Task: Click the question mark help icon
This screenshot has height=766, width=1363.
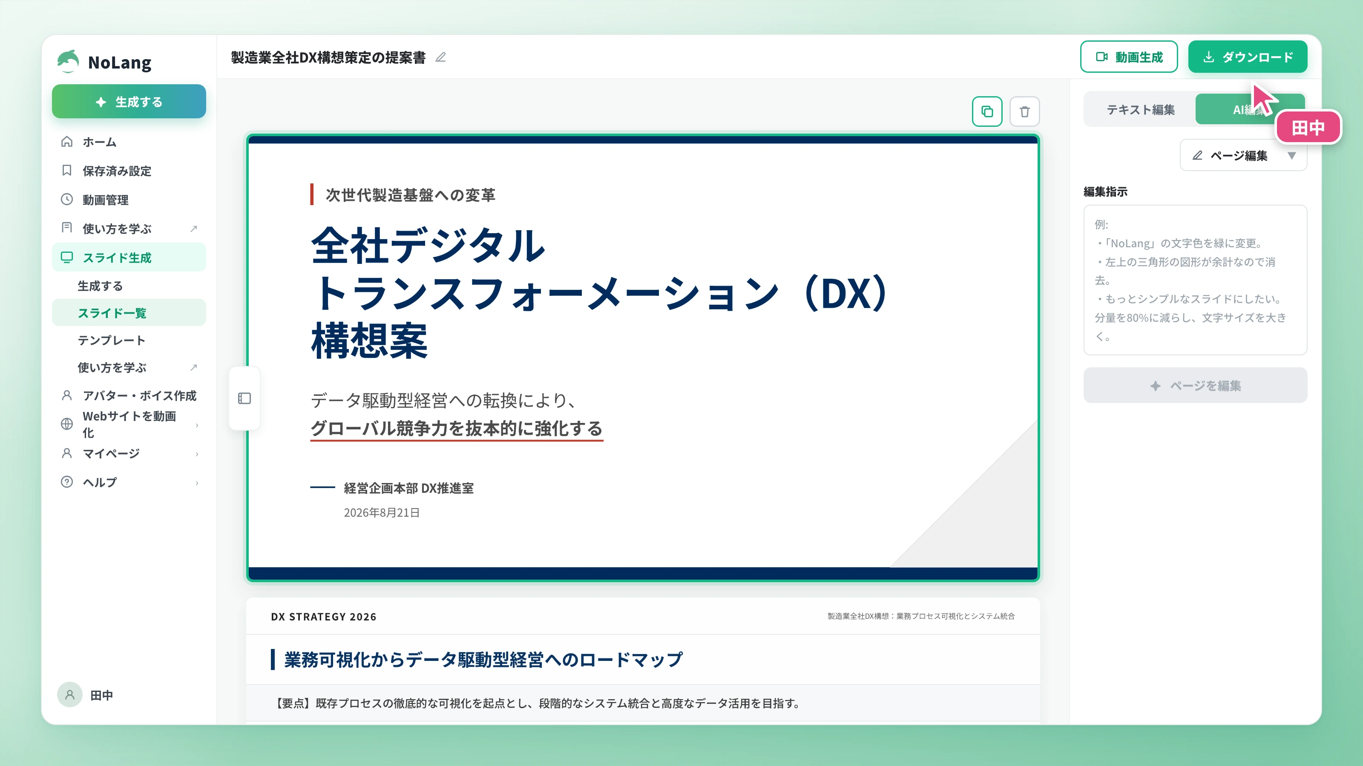Action: [x=67, y=482]
